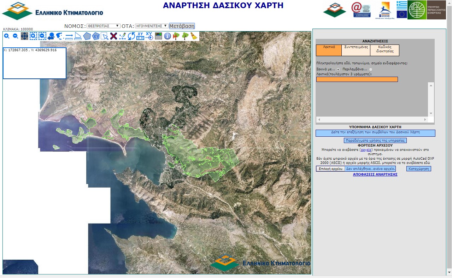Pick the draw polygon tool

tap(87, 36)
